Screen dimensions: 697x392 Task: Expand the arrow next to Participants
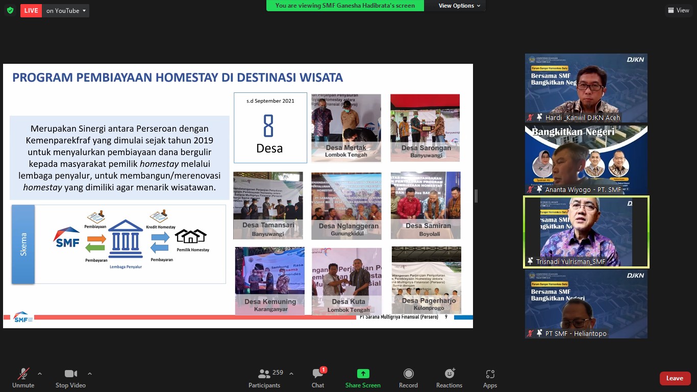pyautogui.click(x=291, y=374)
